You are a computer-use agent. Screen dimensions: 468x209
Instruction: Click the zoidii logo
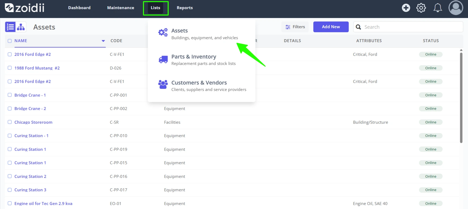tap(25, 8)
